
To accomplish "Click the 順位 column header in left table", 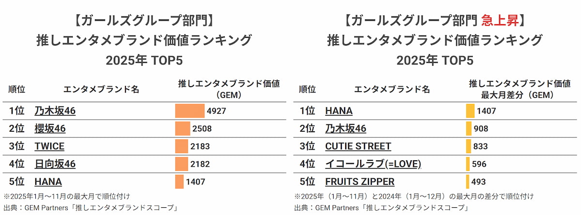I will click(17, 89).
